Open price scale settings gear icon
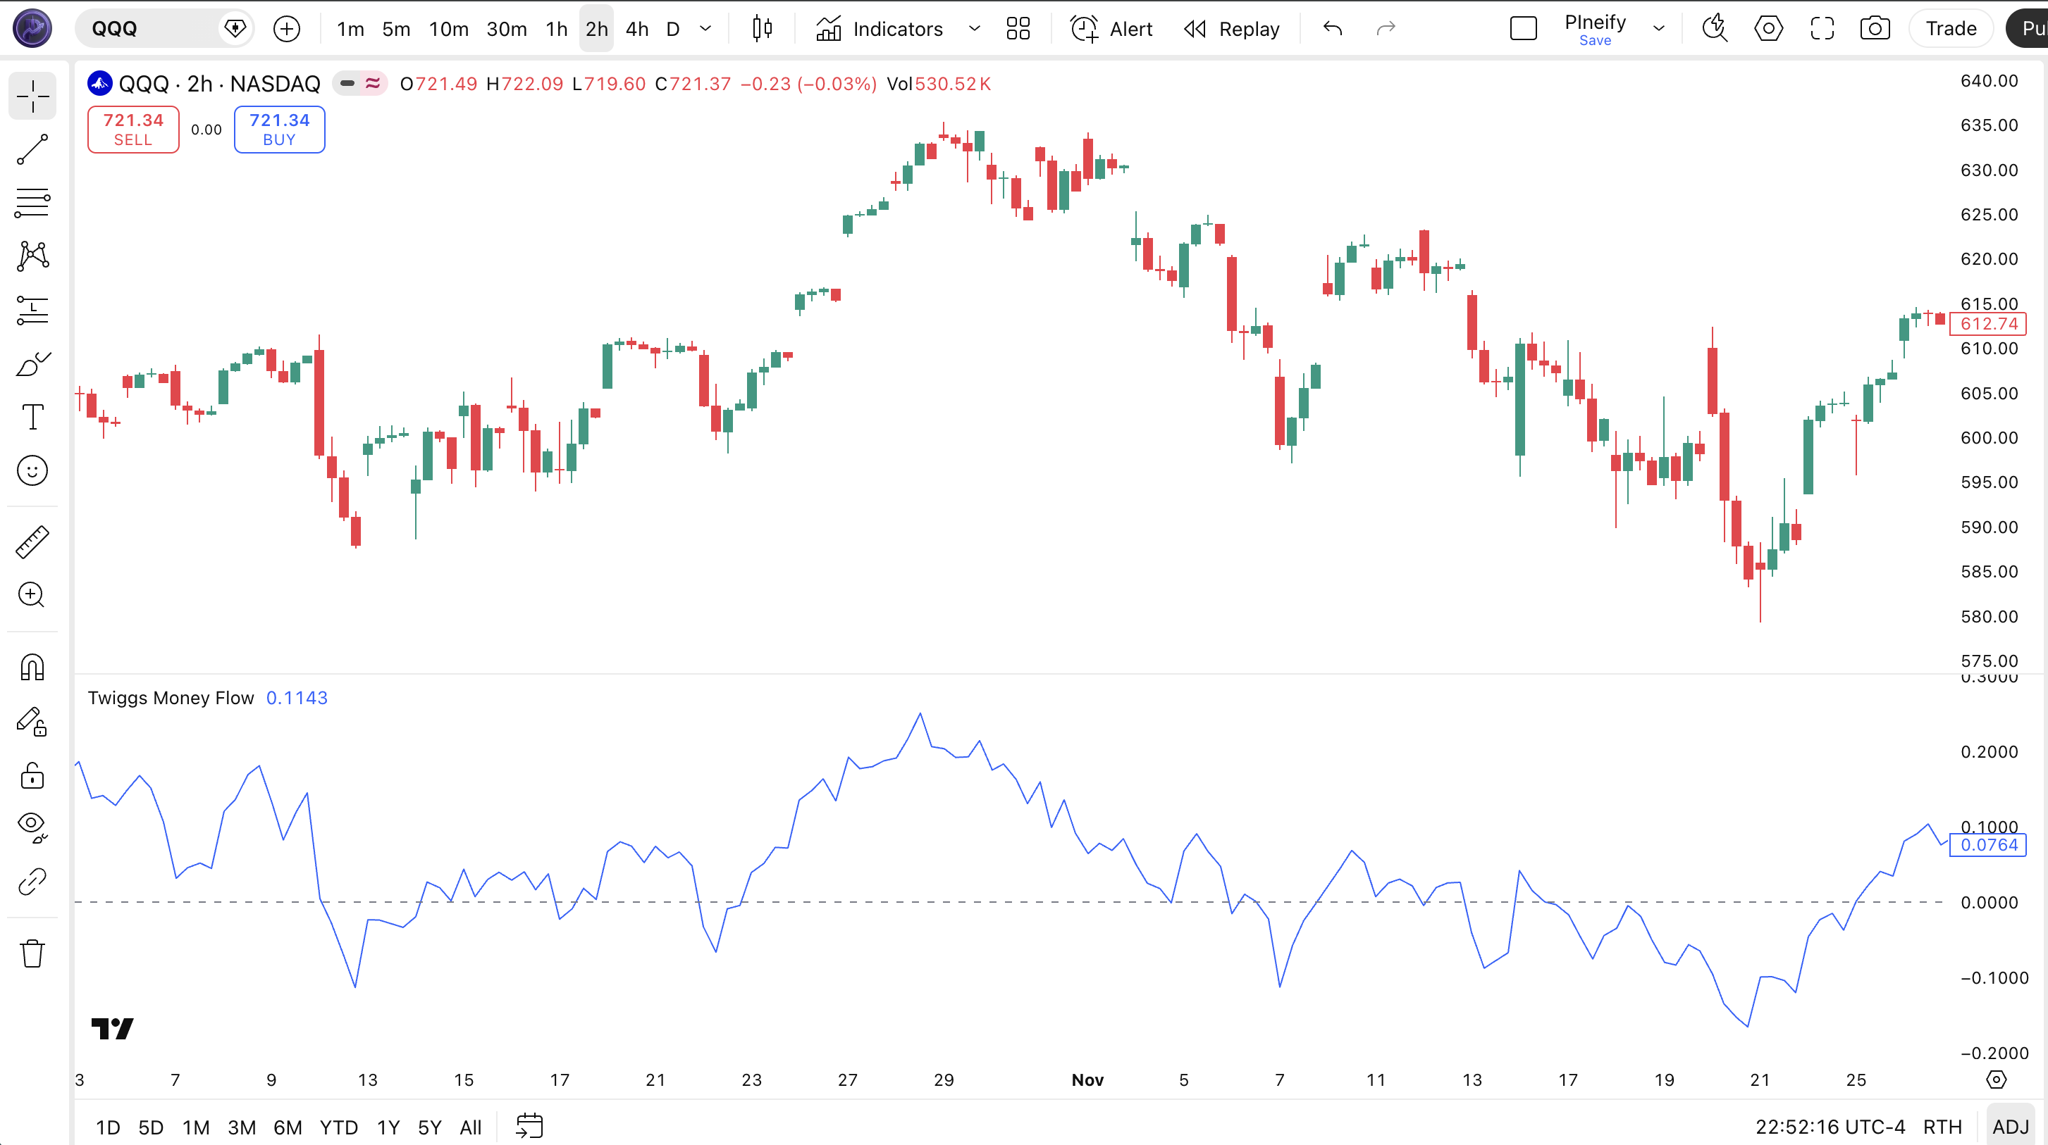Viewport: 2048px width, 1145px height. point(1996,1079)
